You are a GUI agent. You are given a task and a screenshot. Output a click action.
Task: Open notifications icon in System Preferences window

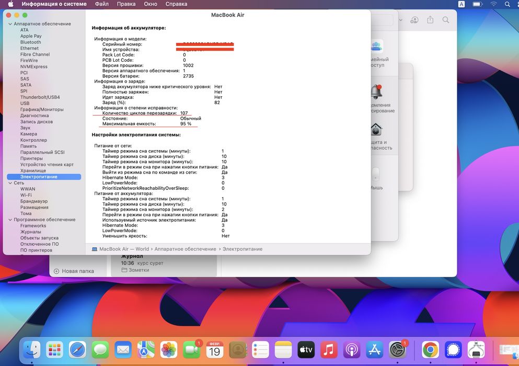click(377, 92)
